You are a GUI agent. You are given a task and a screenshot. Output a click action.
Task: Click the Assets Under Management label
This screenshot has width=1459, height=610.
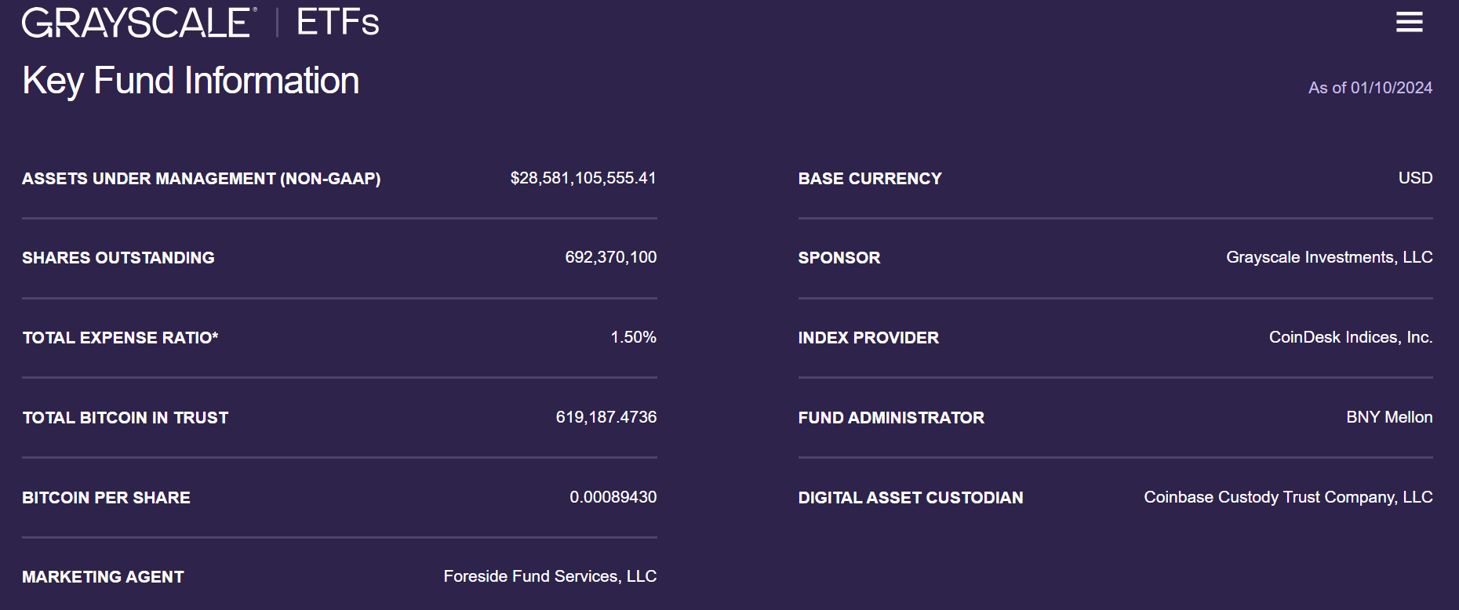tap(201, 179)
